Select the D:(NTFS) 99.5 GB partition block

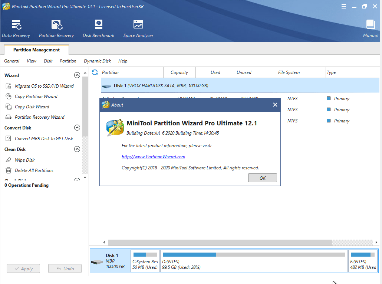pyautogui.click(x=254, y=261)
